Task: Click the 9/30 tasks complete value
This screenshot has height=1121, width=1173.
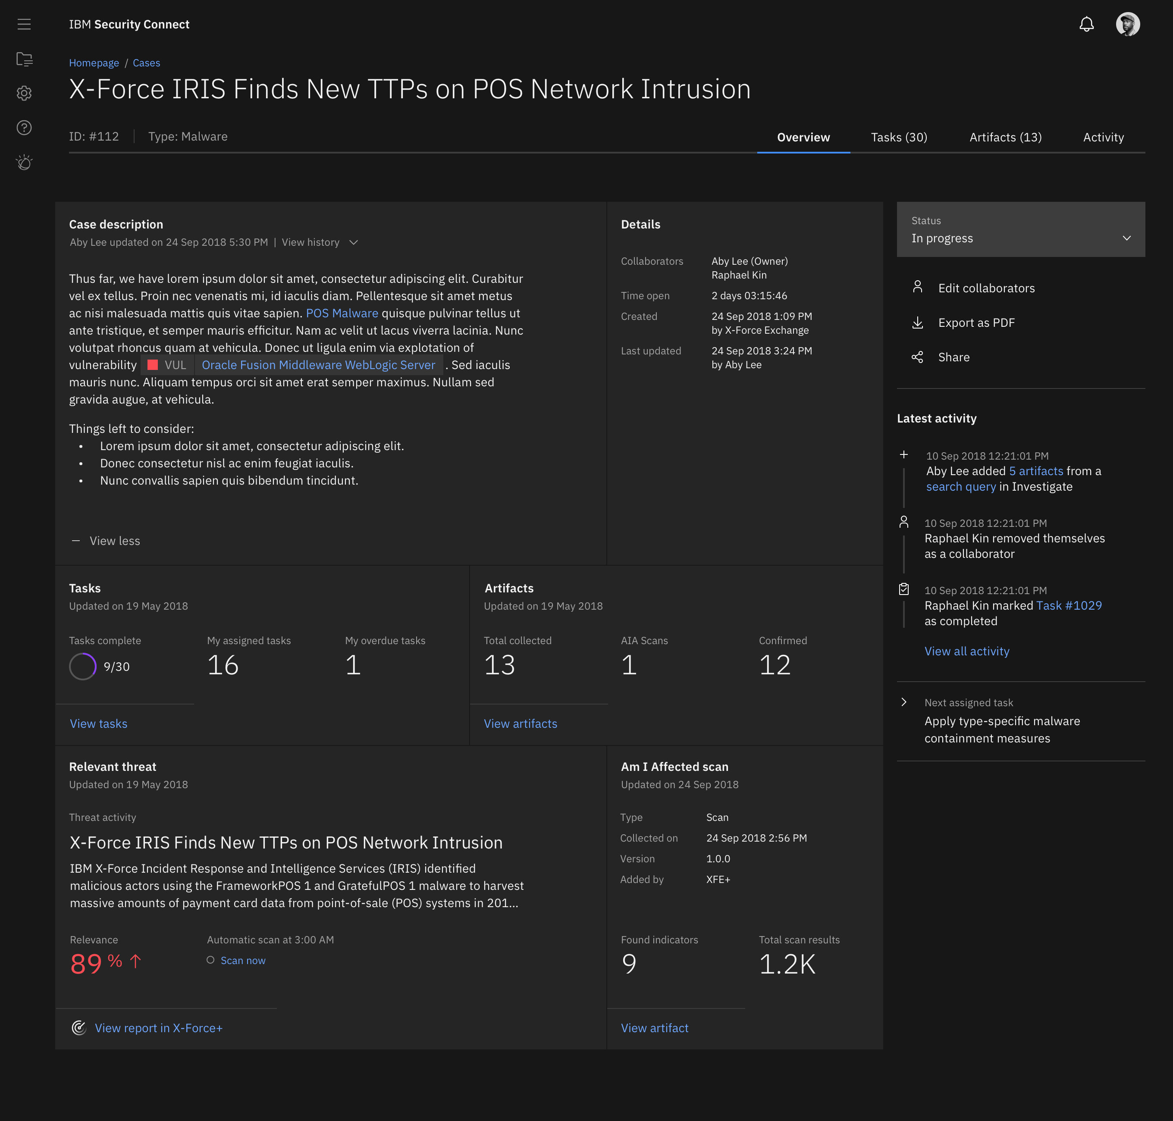Action: (x=116, y=667)
